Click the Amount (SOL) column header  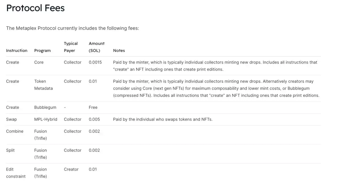click(x=97, y=47)
